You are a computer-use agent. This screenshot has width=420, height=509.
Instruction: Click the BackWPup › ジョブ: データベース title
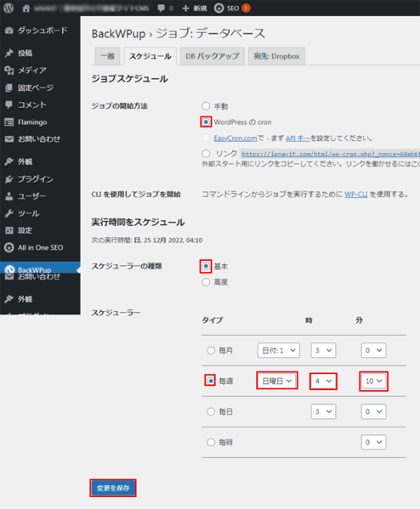pos(179,33)
